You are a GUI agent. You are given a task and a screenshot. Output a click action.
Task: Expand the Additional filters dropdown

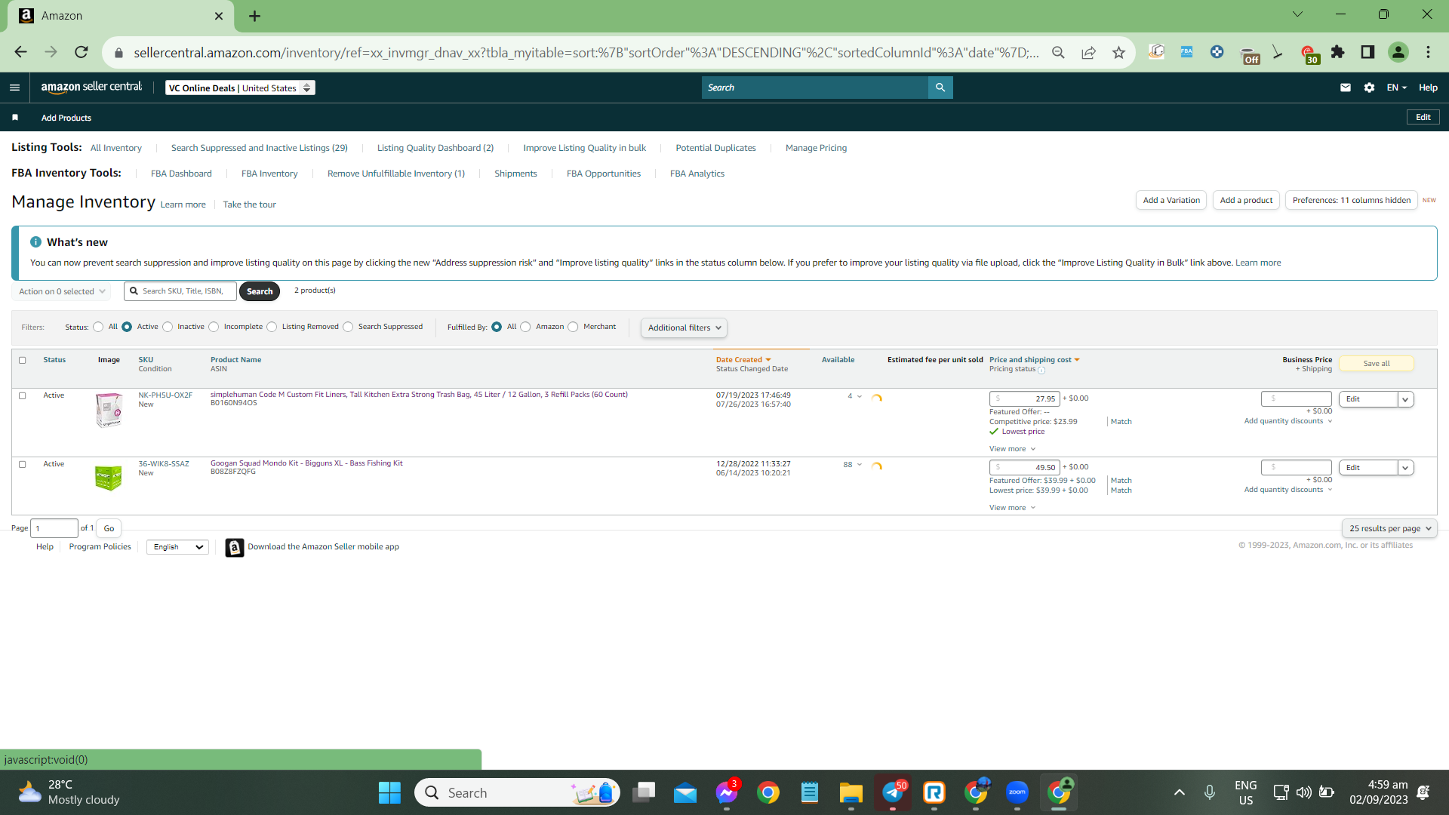[684, 328]
